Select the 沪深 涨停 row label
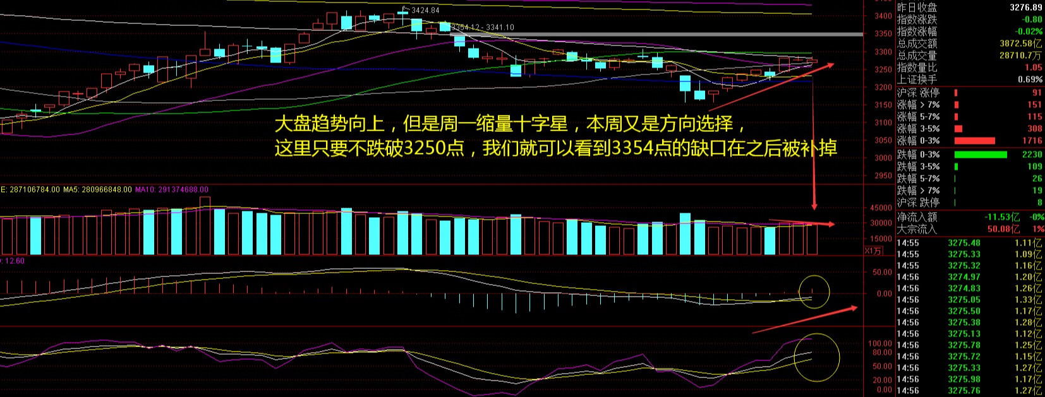1045x397 pixels. 918,92
